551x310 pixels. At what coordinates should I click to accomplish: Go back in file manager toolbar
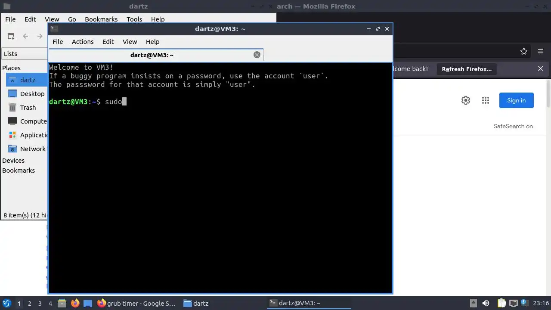coord(25,37)
